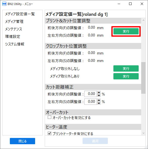The height and width of the screenshot is (149, 148).
Task: Decrease cut distance F value with down arrow
Action: point(99,95)
